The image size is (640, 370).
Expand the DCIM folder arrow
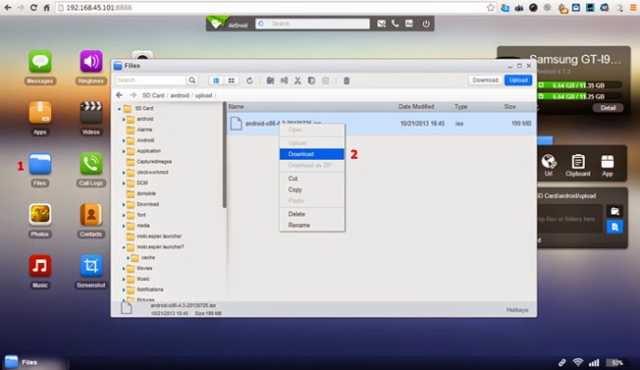coord(124,183)
